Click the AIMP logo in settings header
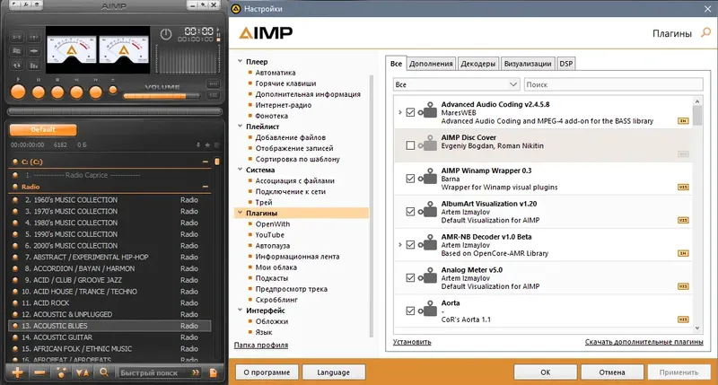The width and height of the screenshot is (718, 385). tap(266, 32)
